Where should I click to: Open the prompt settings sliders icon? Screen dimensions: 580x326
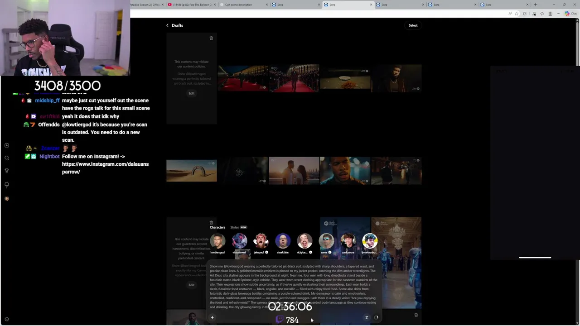pyautogui.click(x=367, y=317)
